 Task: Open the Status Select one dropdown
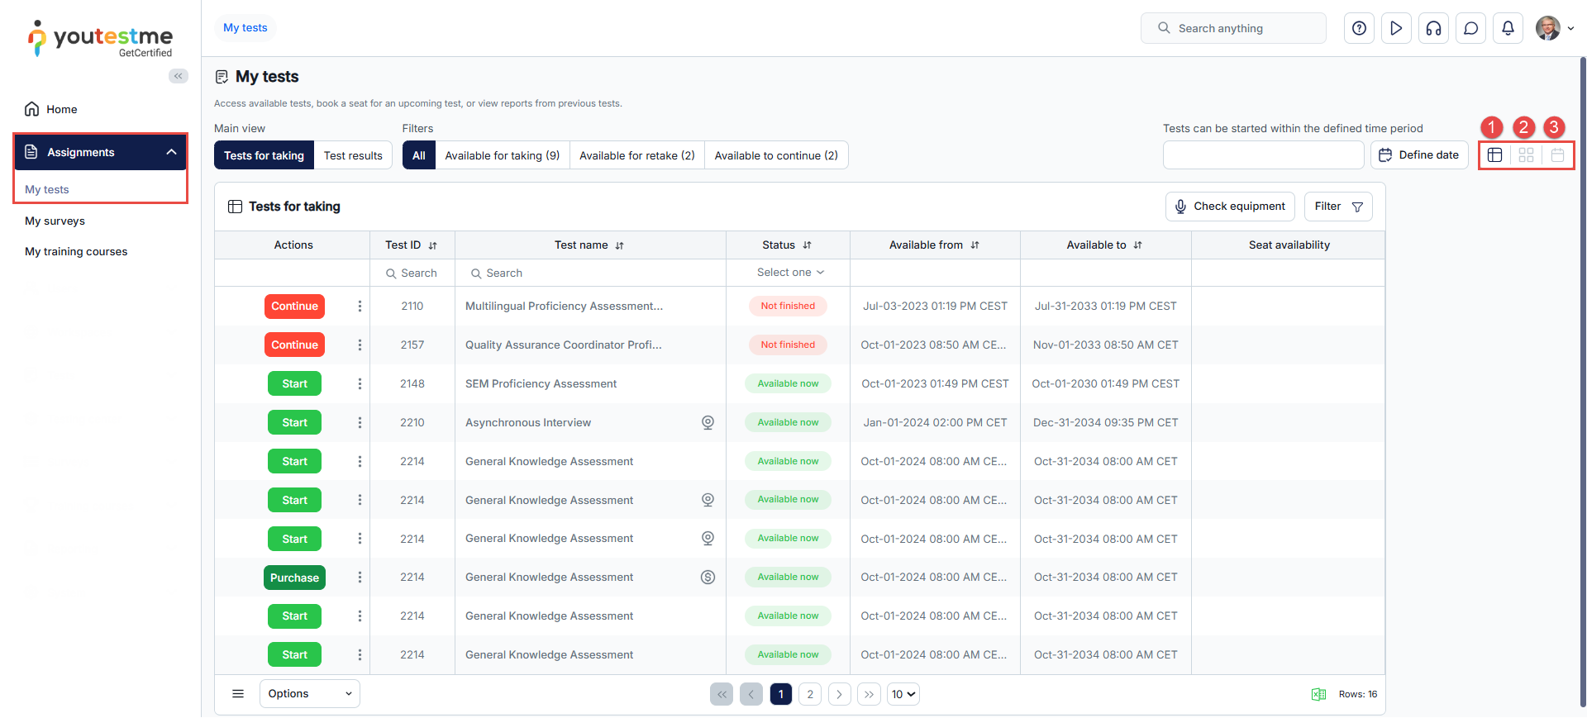[789, 273]
